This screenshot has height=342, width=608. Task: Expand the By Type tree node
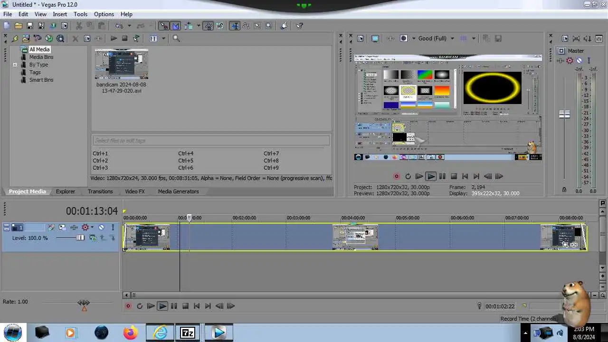pyautogui.click(x=15, y=65)
